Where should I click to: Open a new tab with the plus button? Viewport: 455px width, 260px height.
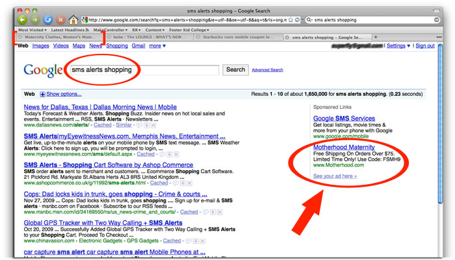pos(376,37)
